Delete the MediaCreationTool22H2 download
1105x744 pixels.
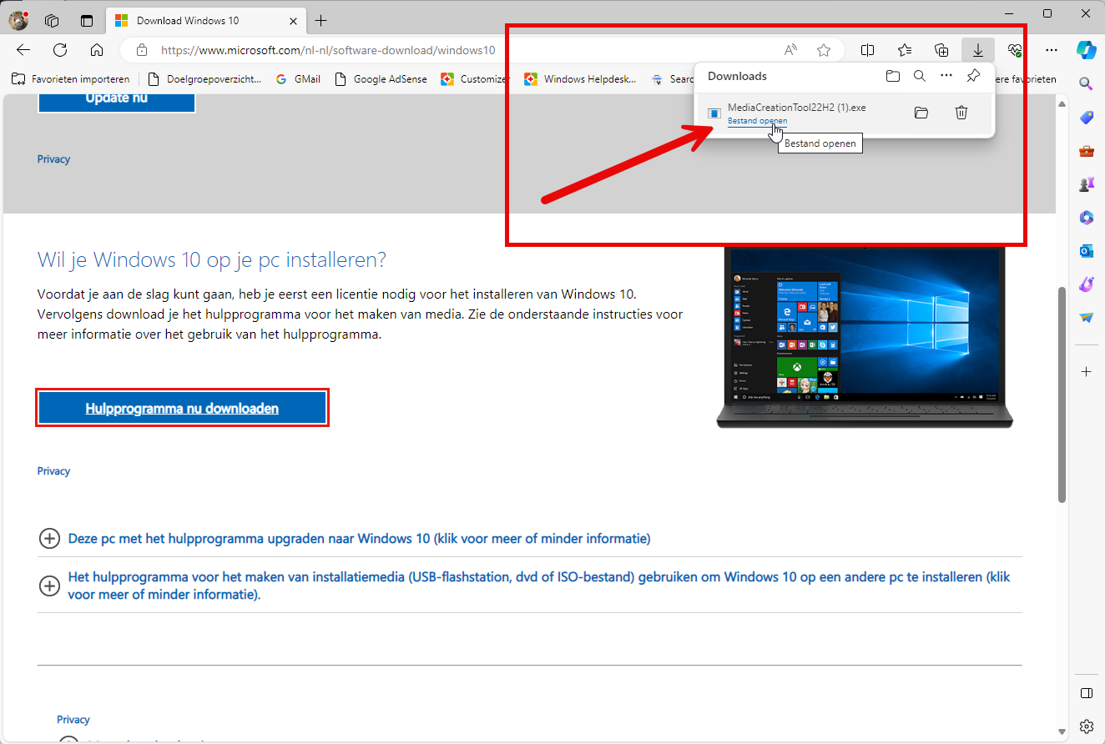click(961, 113)
